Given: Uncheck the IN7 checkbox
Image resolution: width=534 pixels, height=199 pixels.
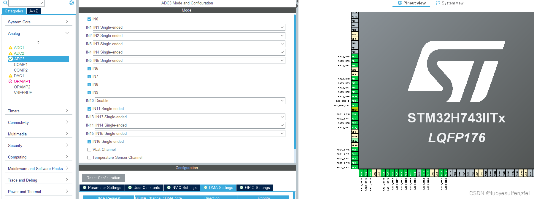Looking at the screenshot, I should tap(89, 77).
